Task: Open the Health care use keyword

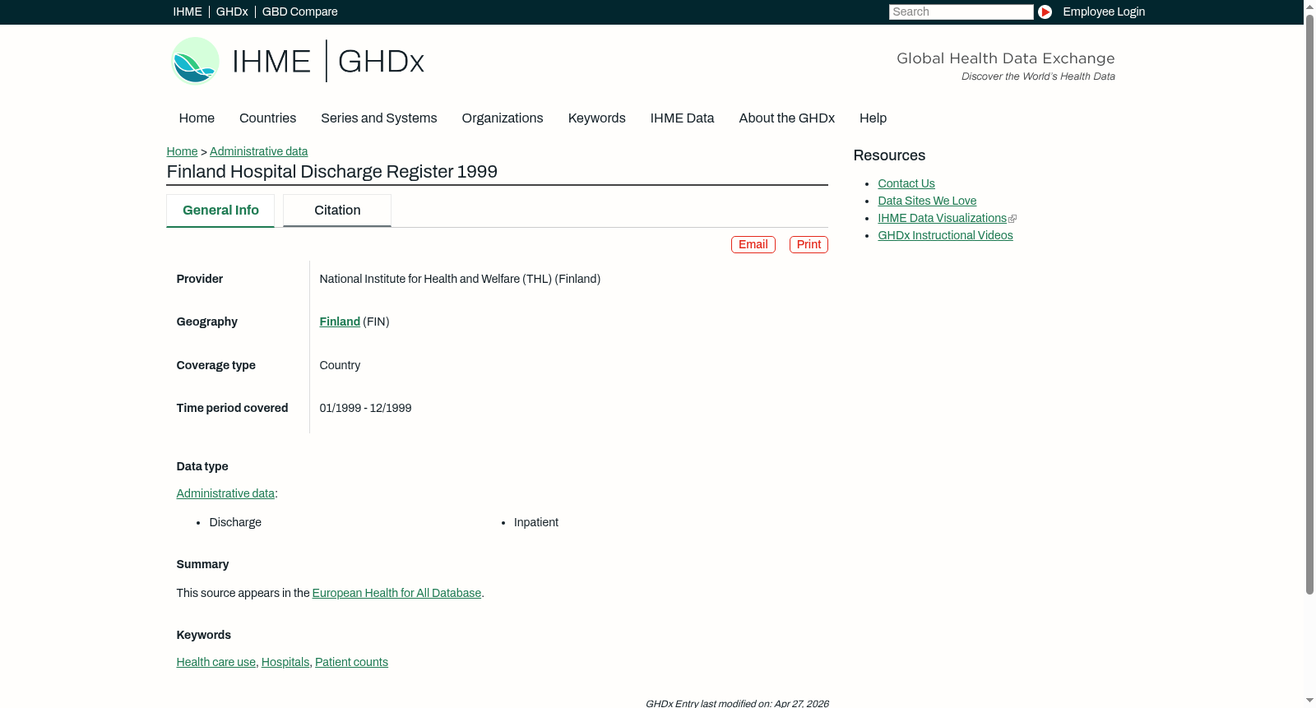Action: (x=216, y=662)
